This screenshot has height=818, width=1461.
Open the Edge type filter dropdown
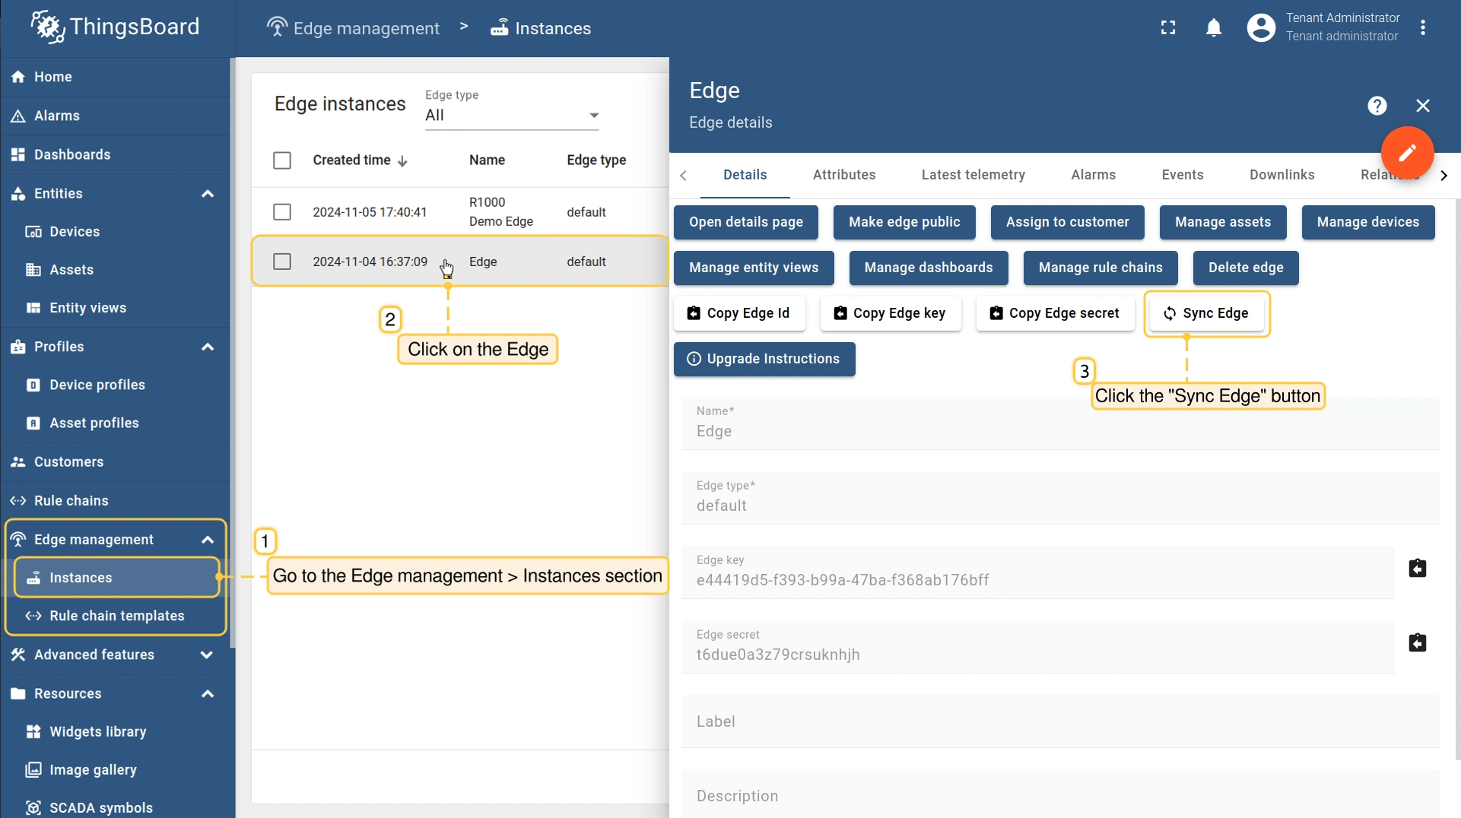tap(511, 116)
